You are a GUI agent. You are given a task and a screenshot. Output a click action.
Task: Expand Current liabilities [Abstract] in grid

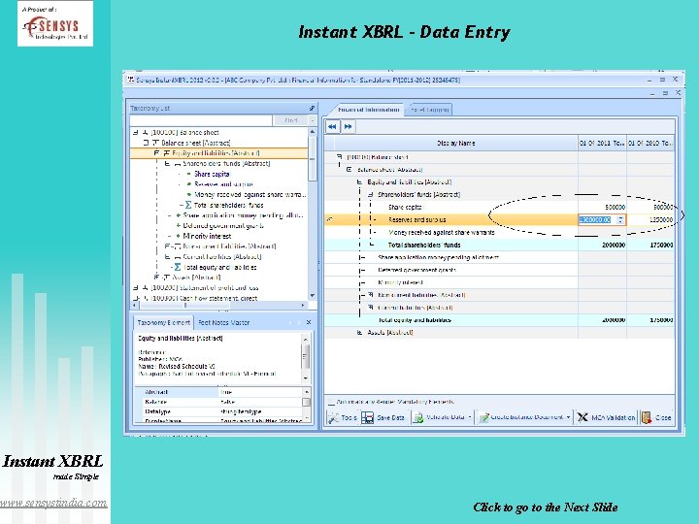pyautogui.click(x=370, y=308)
